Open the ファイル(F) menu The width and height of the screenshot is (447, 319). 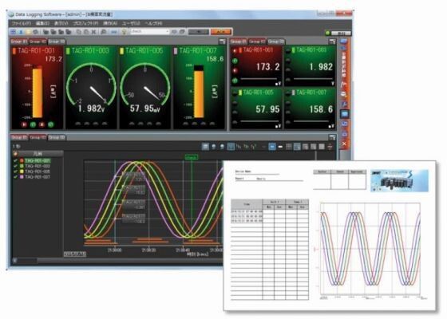(21, 23)
